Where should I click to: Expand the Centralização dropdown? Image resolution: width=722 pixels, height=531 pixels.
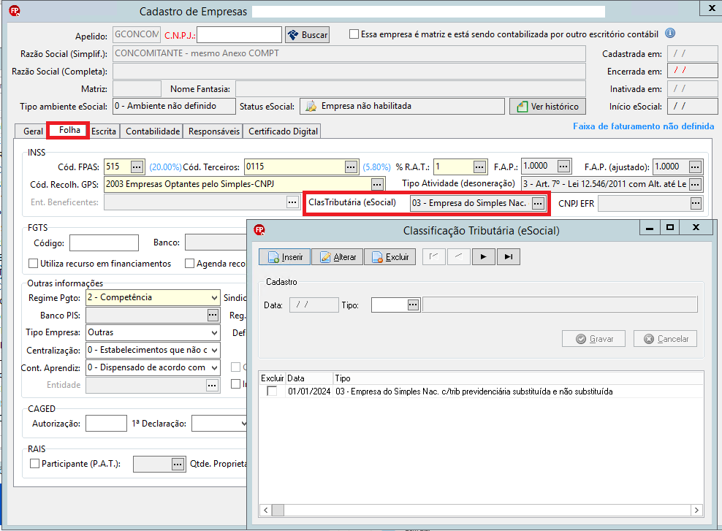point(214,350)
